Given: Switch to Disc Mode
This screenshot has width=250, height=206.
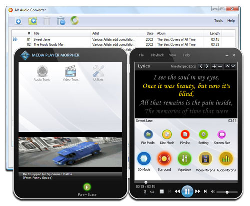Looking at the screenshot, I should 167,134.
